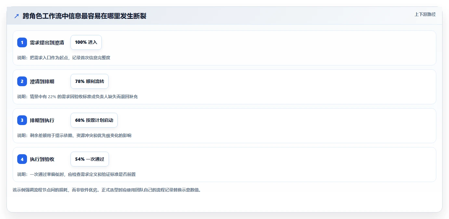Select the 需求提出到澄清 step title

coord(47,42)
